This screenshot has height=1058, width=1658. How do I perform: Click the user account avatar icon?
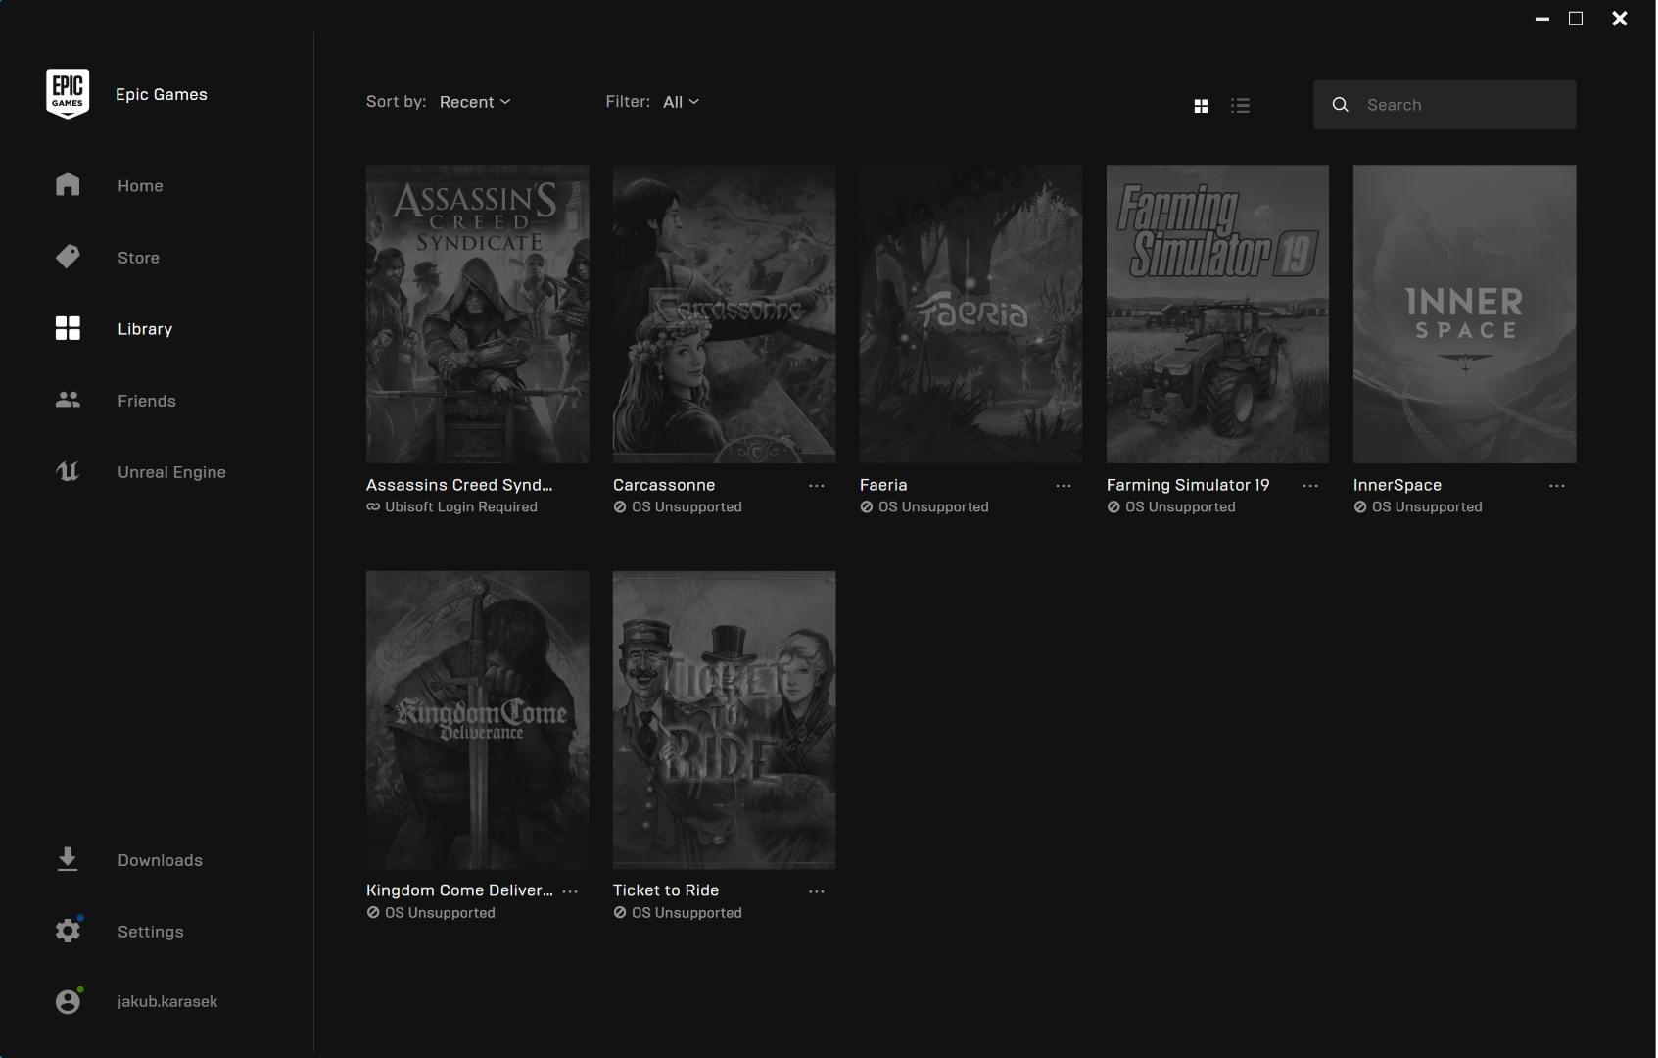click(x=68, y=1001)
